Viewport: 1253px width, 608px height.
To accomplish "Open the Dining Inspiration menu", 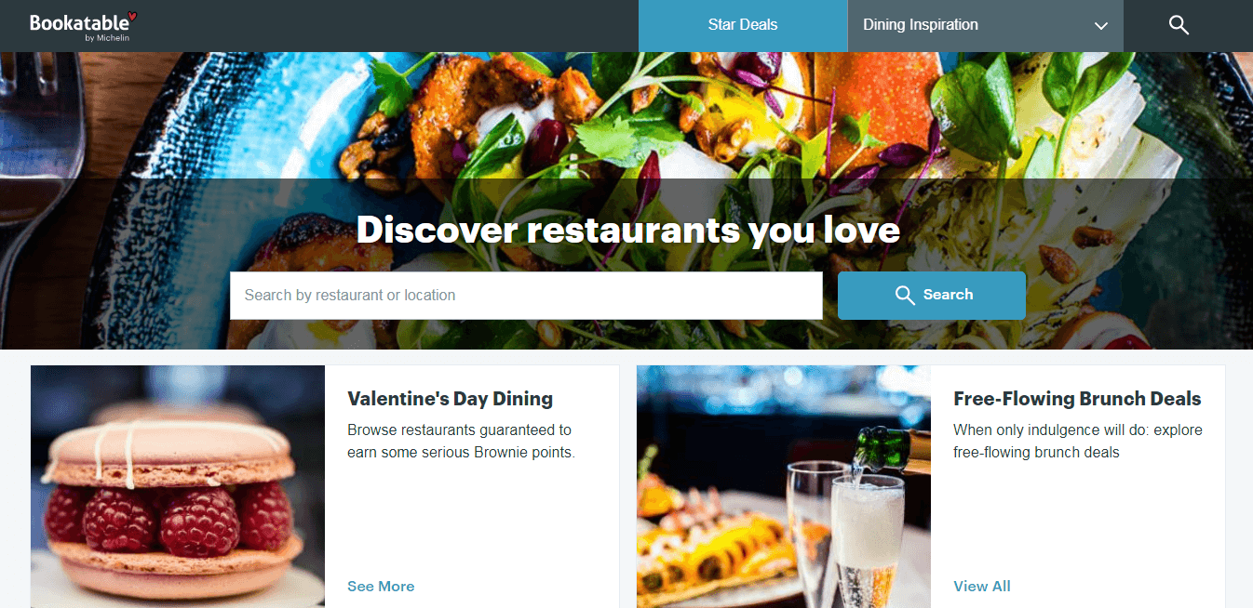I will (985, 26).
